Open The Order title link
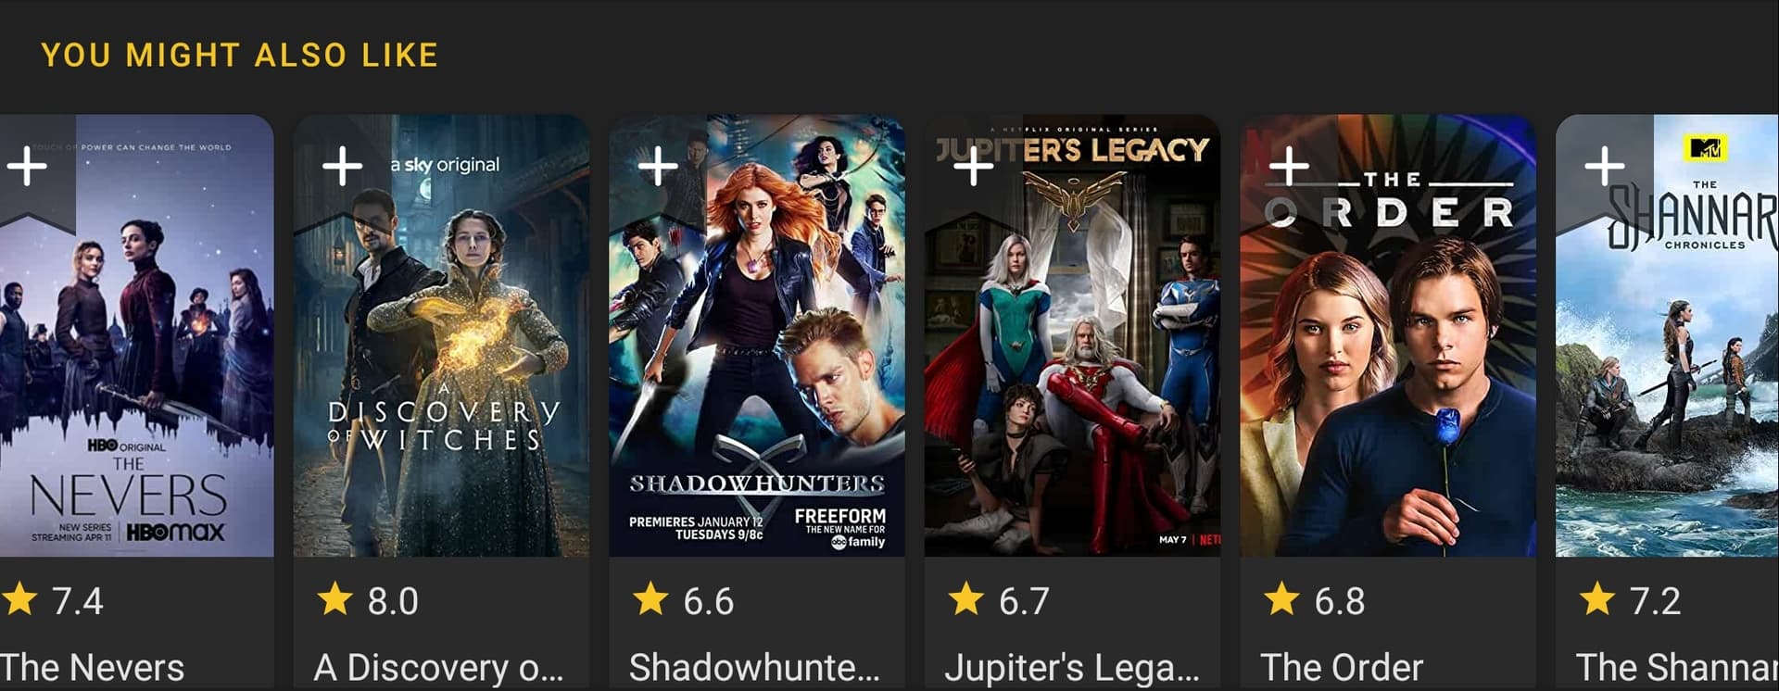The image size is (1779, 691). (x=1342, y=667)
